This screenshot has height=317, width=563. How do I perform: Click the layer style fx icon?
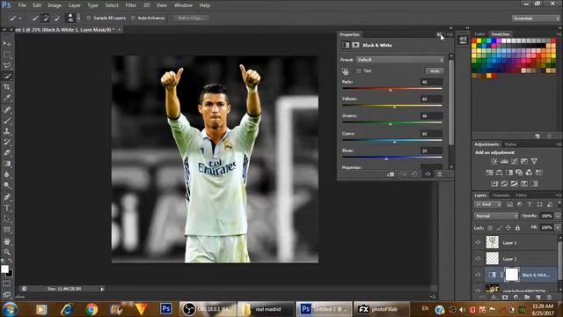pos(494,298)
